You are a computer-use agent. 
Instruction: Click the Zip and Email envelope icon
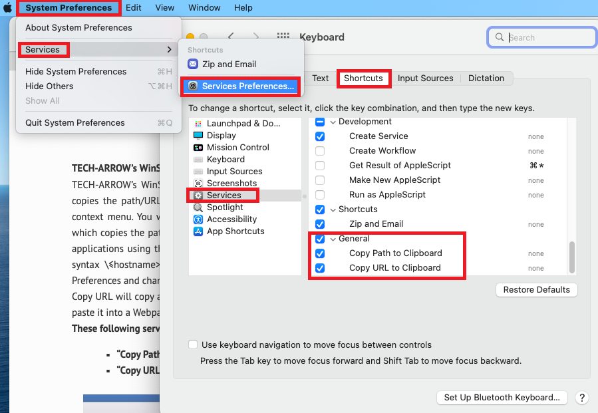[x=193, y=65]
